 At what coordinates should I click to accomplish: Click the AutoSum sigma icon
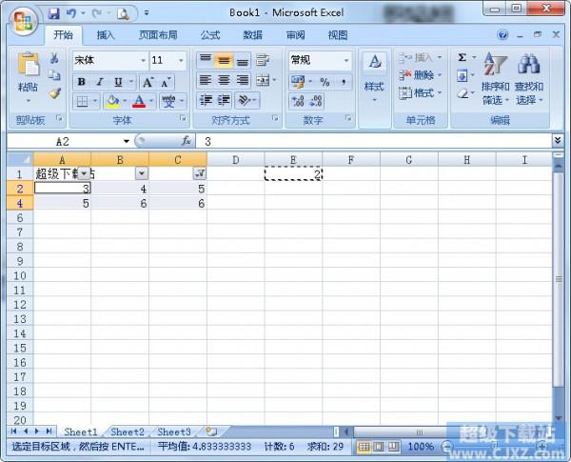click(463, 59)
